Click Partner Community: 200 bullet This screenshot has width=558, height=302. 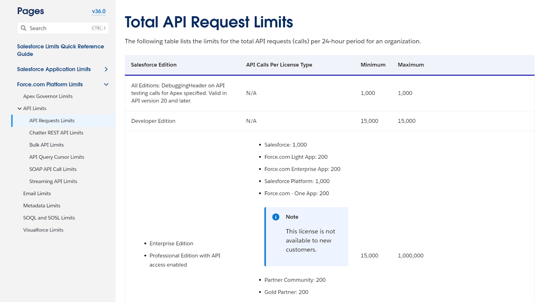[295, 280]
